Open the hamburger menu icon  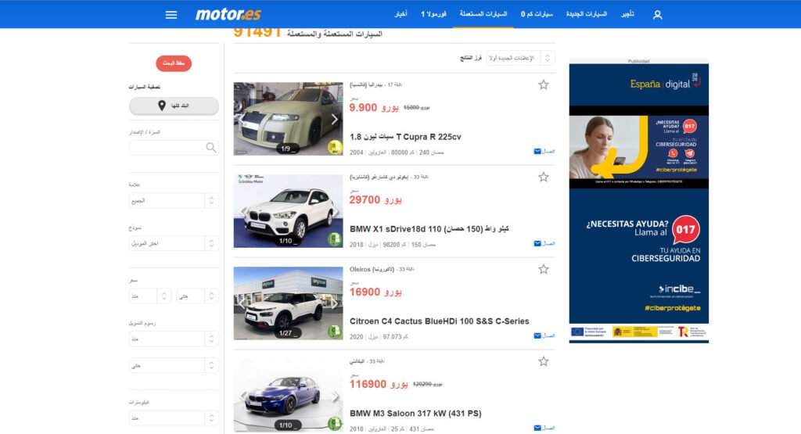click(171, 15)
